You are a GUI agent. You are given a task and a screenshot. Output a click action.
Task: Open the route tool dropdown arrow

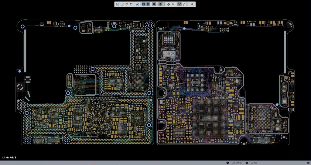pyautogui.click(x=187, y=4)
